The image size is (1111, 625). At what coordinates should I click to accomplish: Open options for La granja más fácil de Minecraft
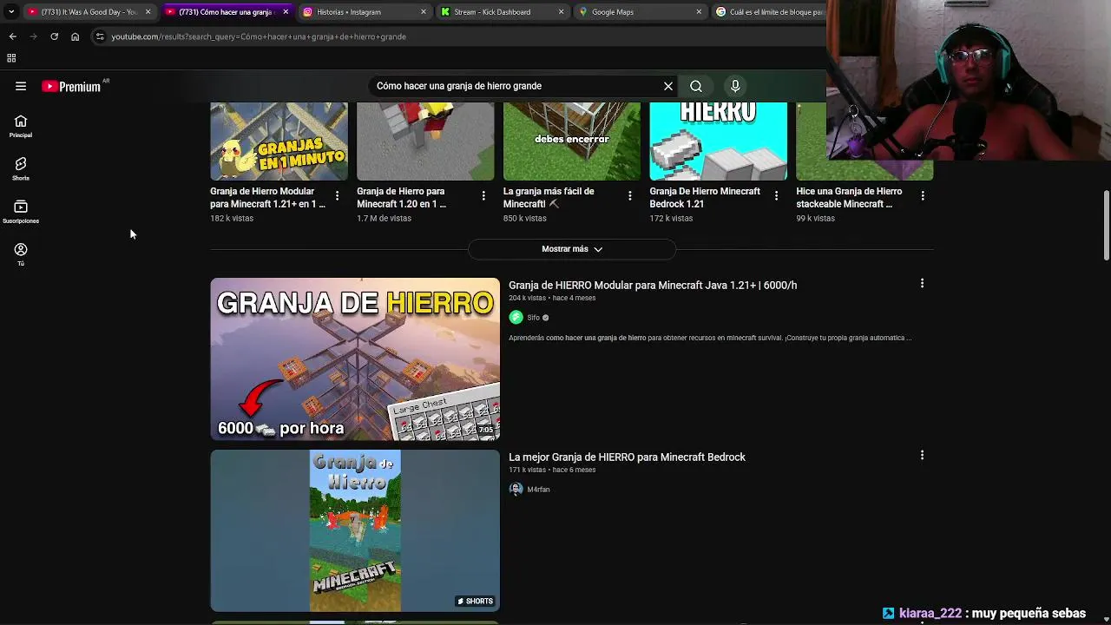630,196
